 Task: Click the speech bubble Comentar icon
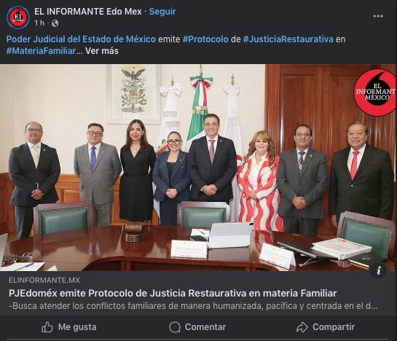click(175, 327)
